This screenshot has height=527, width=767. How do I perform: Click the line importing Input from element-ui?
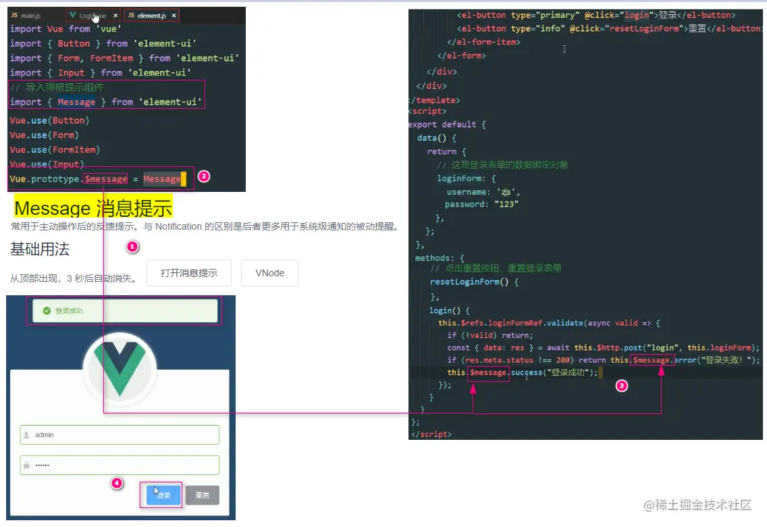pos(101,73)
